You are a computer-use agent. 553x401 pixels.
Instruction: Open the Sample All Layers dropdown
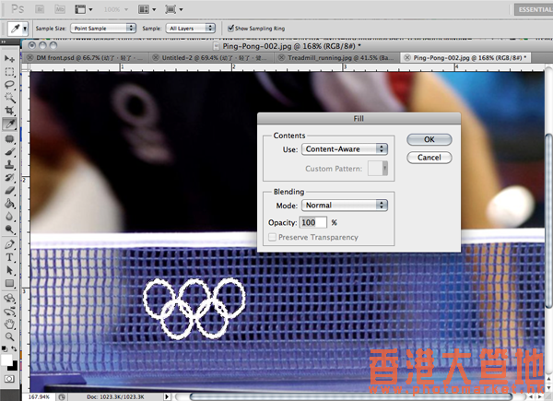pyautogui.click(x=191, y=29)
